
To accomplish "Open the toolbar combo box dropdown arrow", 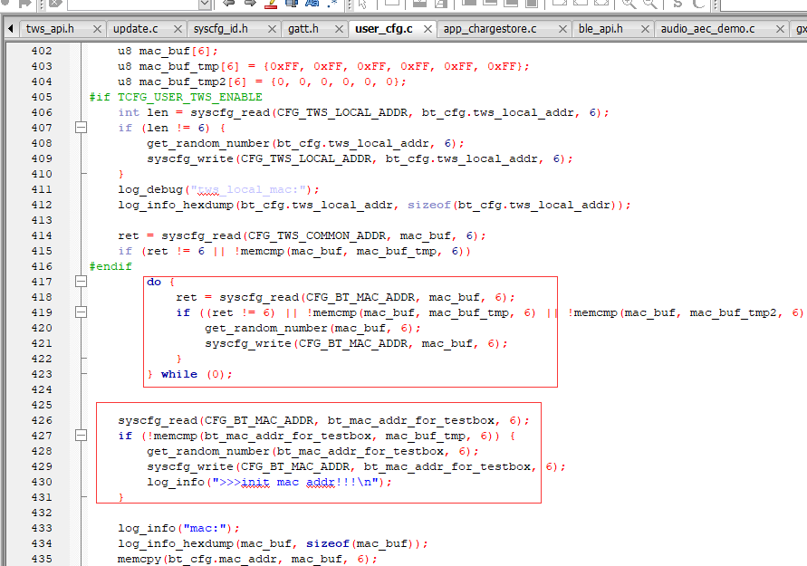I will coord(205,5).
